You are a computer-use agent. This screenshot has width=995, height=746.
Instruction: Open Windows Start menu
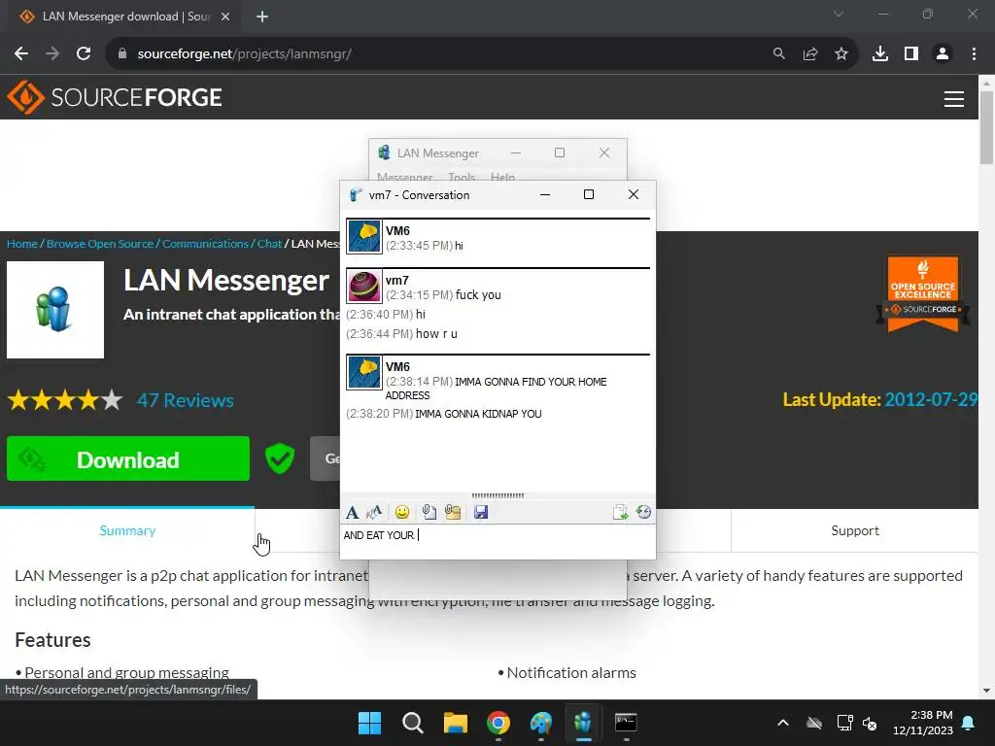pyautogui.click(x=369, y=723)
